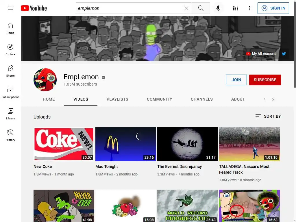Screen dimensions: 296x222
Task: Open the SORT BY dropdown
Action: (268, 116)
